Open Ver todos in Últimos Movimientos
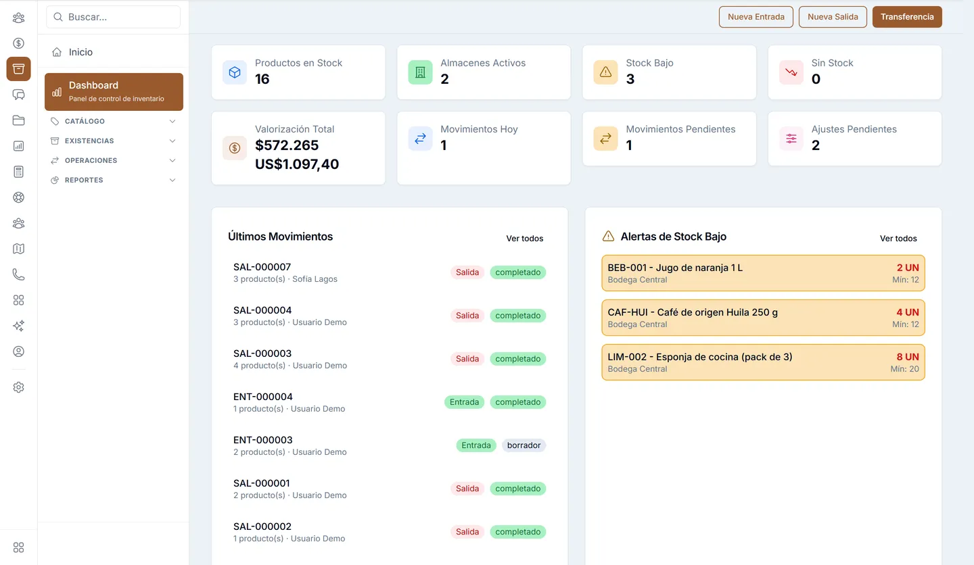The width and height of the screenshot is (974, 565). pos(525,239)
